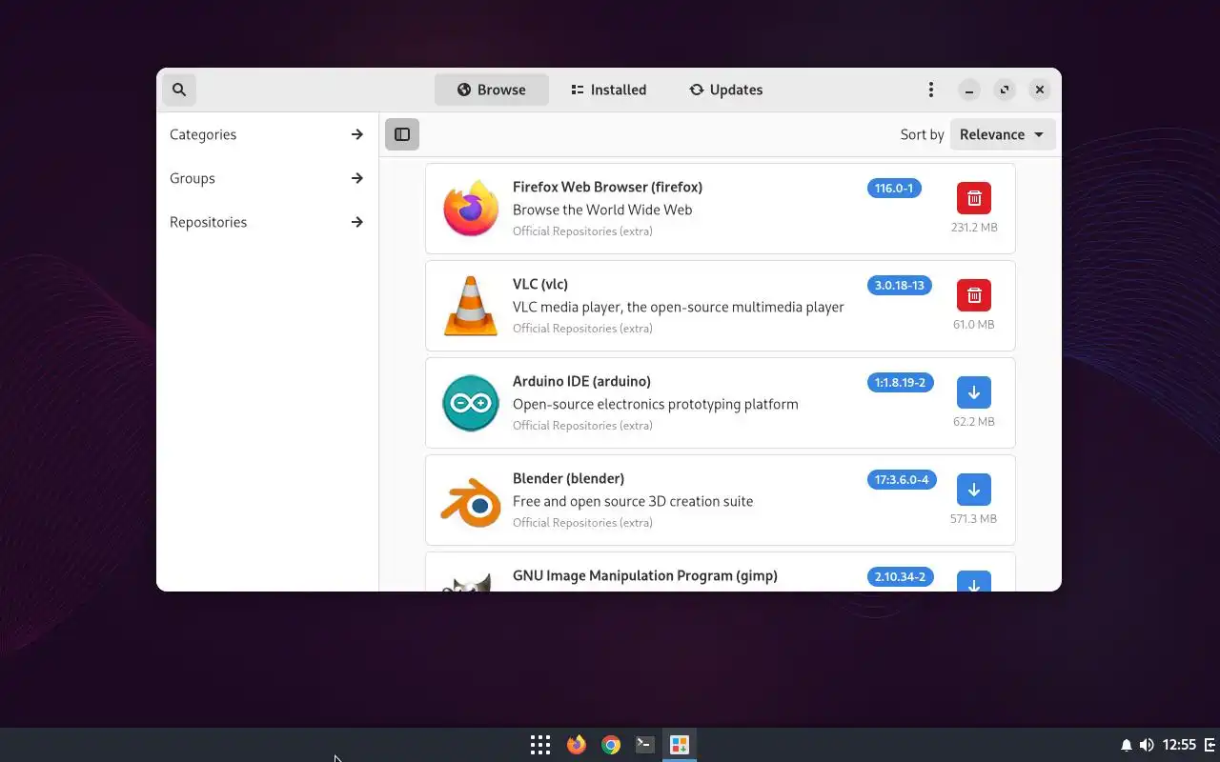Screen dimensions: 1220x762
Task: Click 'Free and open source 3D creation suite'
Action: (x=633, y=501)
